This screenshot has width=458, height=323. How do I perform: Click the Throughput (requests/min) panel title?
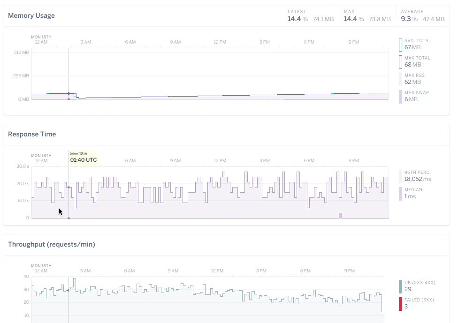coord(52,244)
